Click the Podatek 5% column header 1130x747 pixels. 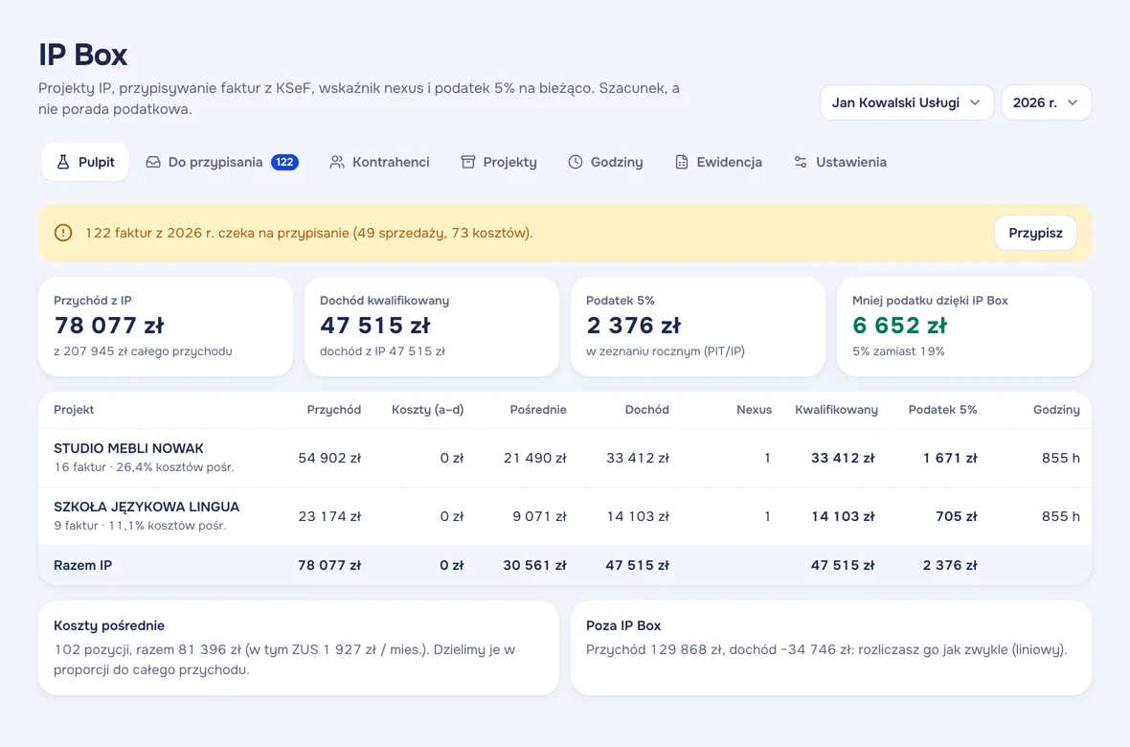tap(942, 410)
